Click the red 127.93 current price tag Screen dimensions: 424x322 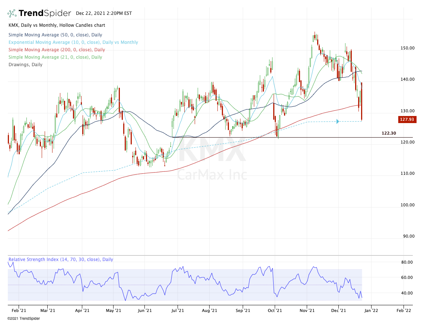(407, 119)
